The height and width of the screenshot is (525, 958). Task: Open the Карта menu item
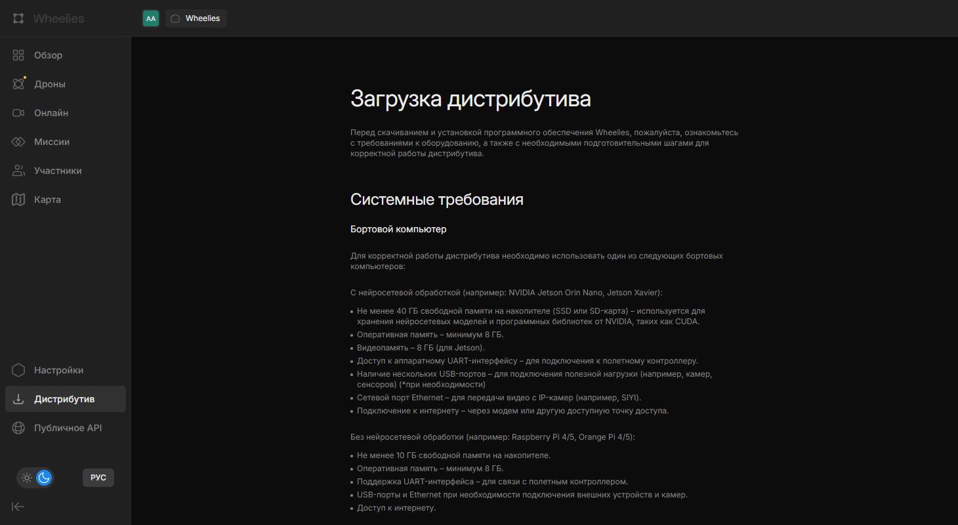(x=47, y=199)
